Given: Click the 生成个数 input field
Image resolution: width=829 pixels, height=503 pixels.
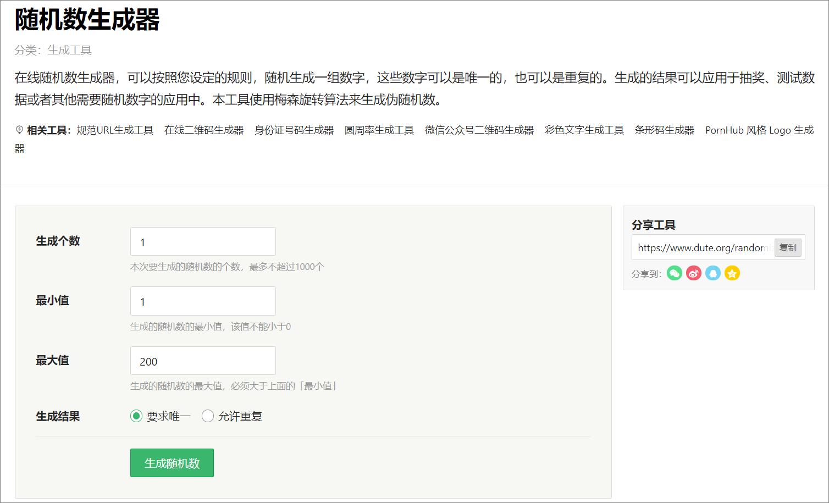Looking at the screenshot, I should pos(202,241).
